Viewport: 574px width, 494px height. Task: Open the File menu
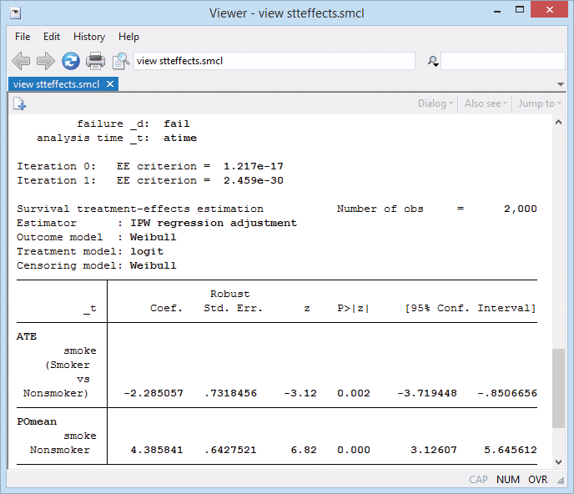pyautogui.click(x=23, y=37)
